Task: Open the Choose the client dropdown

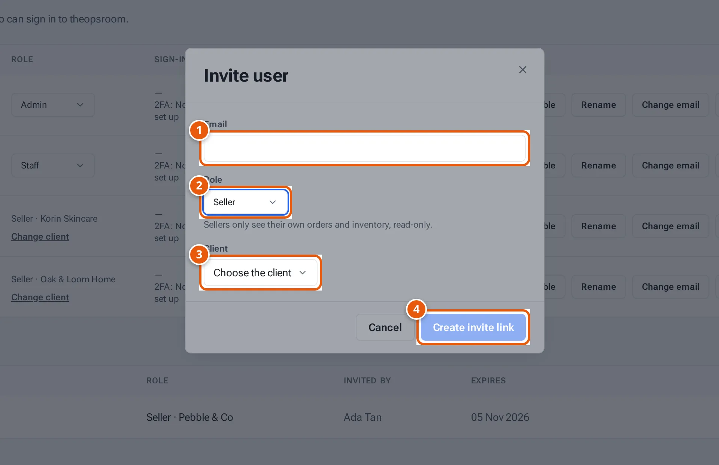Action: pyautogui.click(x=260, y=273)
